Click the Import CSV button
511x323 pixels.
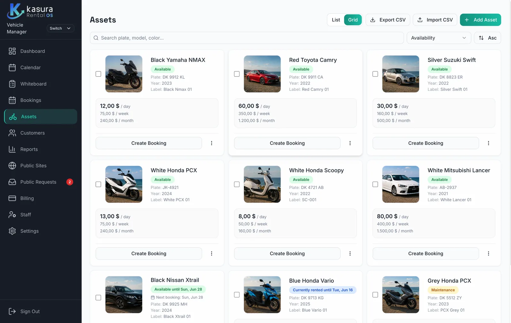(435, 20)
